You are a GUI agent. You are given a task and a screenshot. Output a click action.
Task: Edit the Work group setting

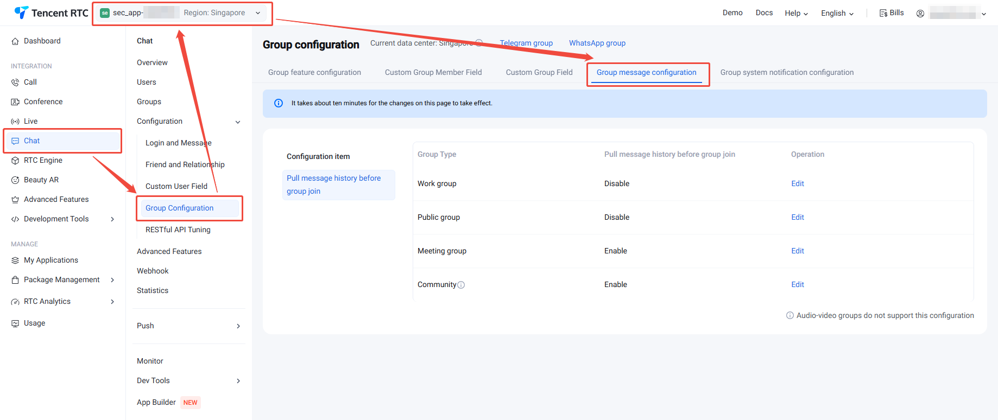pyautogui.click(x=797, y=183)
